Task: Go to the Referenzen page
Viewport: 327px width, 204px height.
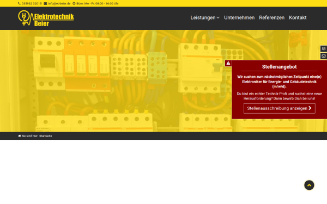Action: pos(271,18)
